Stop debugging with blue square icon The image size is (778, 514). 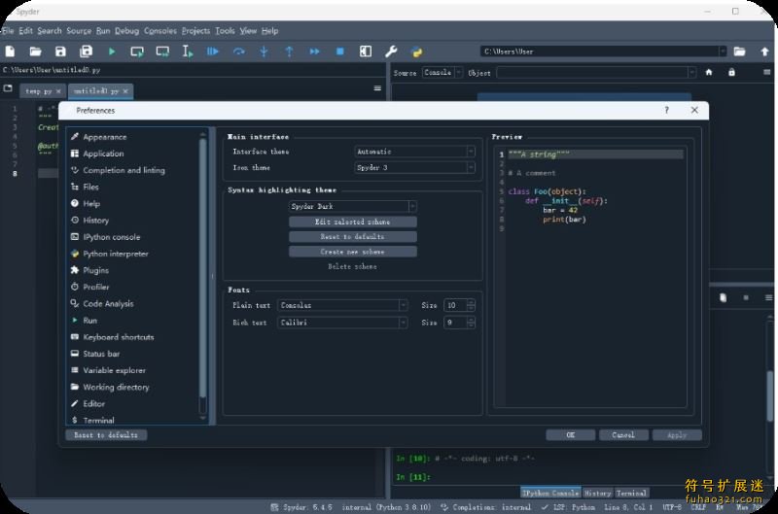(x=339, y=51)
